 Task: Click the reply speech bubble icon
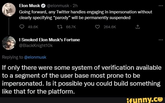(22, 27)
